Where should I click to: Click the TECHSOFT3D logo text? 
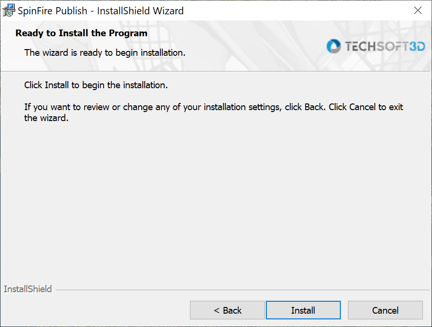[384, 46]
